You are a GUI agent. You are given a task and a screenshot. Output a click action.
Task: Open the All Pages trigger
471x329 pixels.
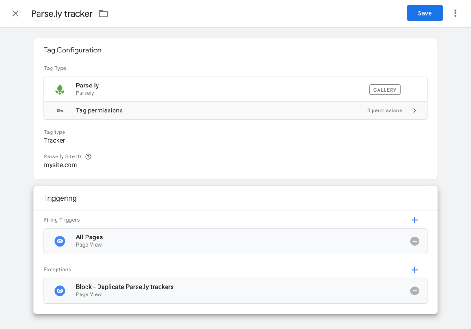click(x=230, y=241)
